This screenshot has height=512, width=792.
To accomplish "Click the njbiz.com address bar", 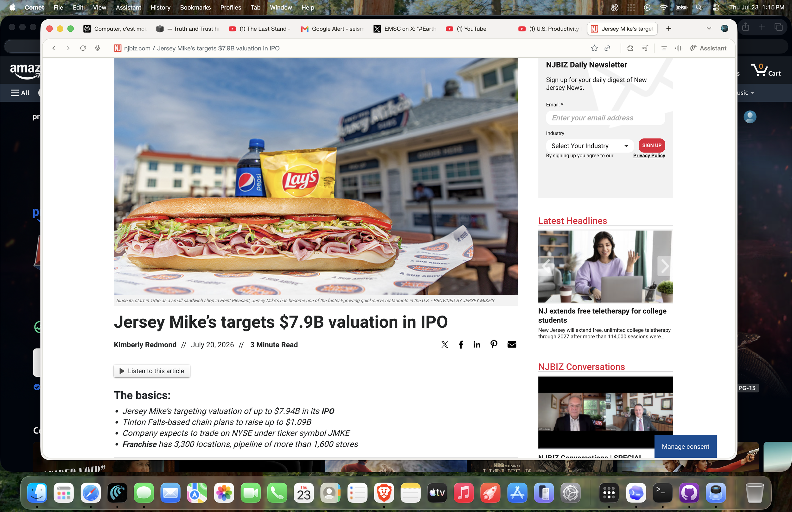I will tap(201, 48).
